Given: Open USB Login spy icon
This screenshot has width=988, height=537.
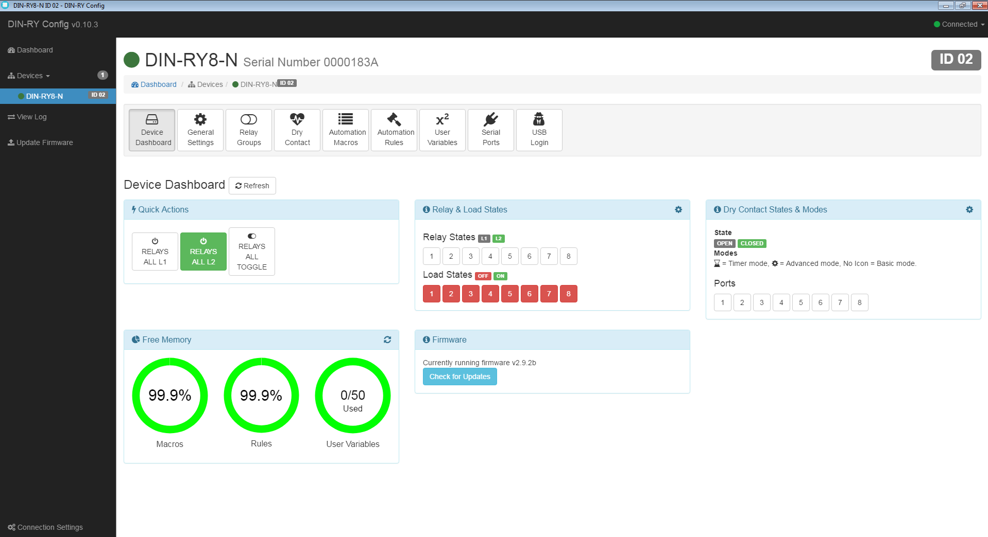Looking at the screenshot, I should (x=539, y=120).
